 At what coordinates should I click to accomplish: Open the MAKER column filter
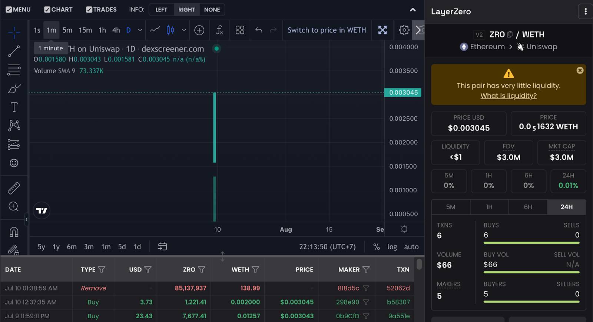pyautogui.click(x=366, y=269)
